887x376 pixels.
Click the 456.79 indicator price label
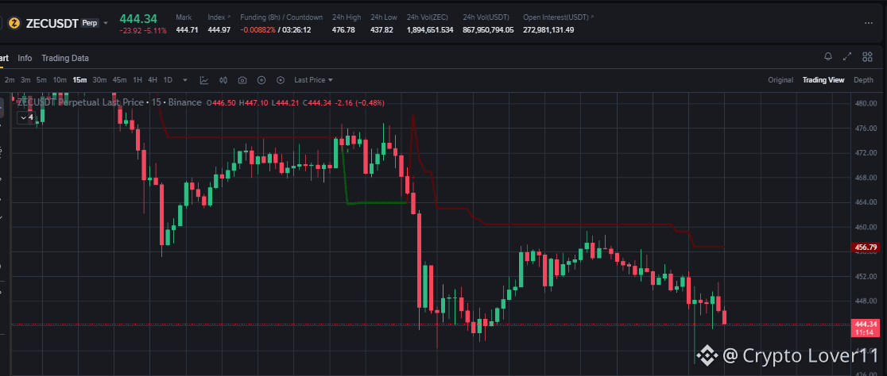coord(866,247)
